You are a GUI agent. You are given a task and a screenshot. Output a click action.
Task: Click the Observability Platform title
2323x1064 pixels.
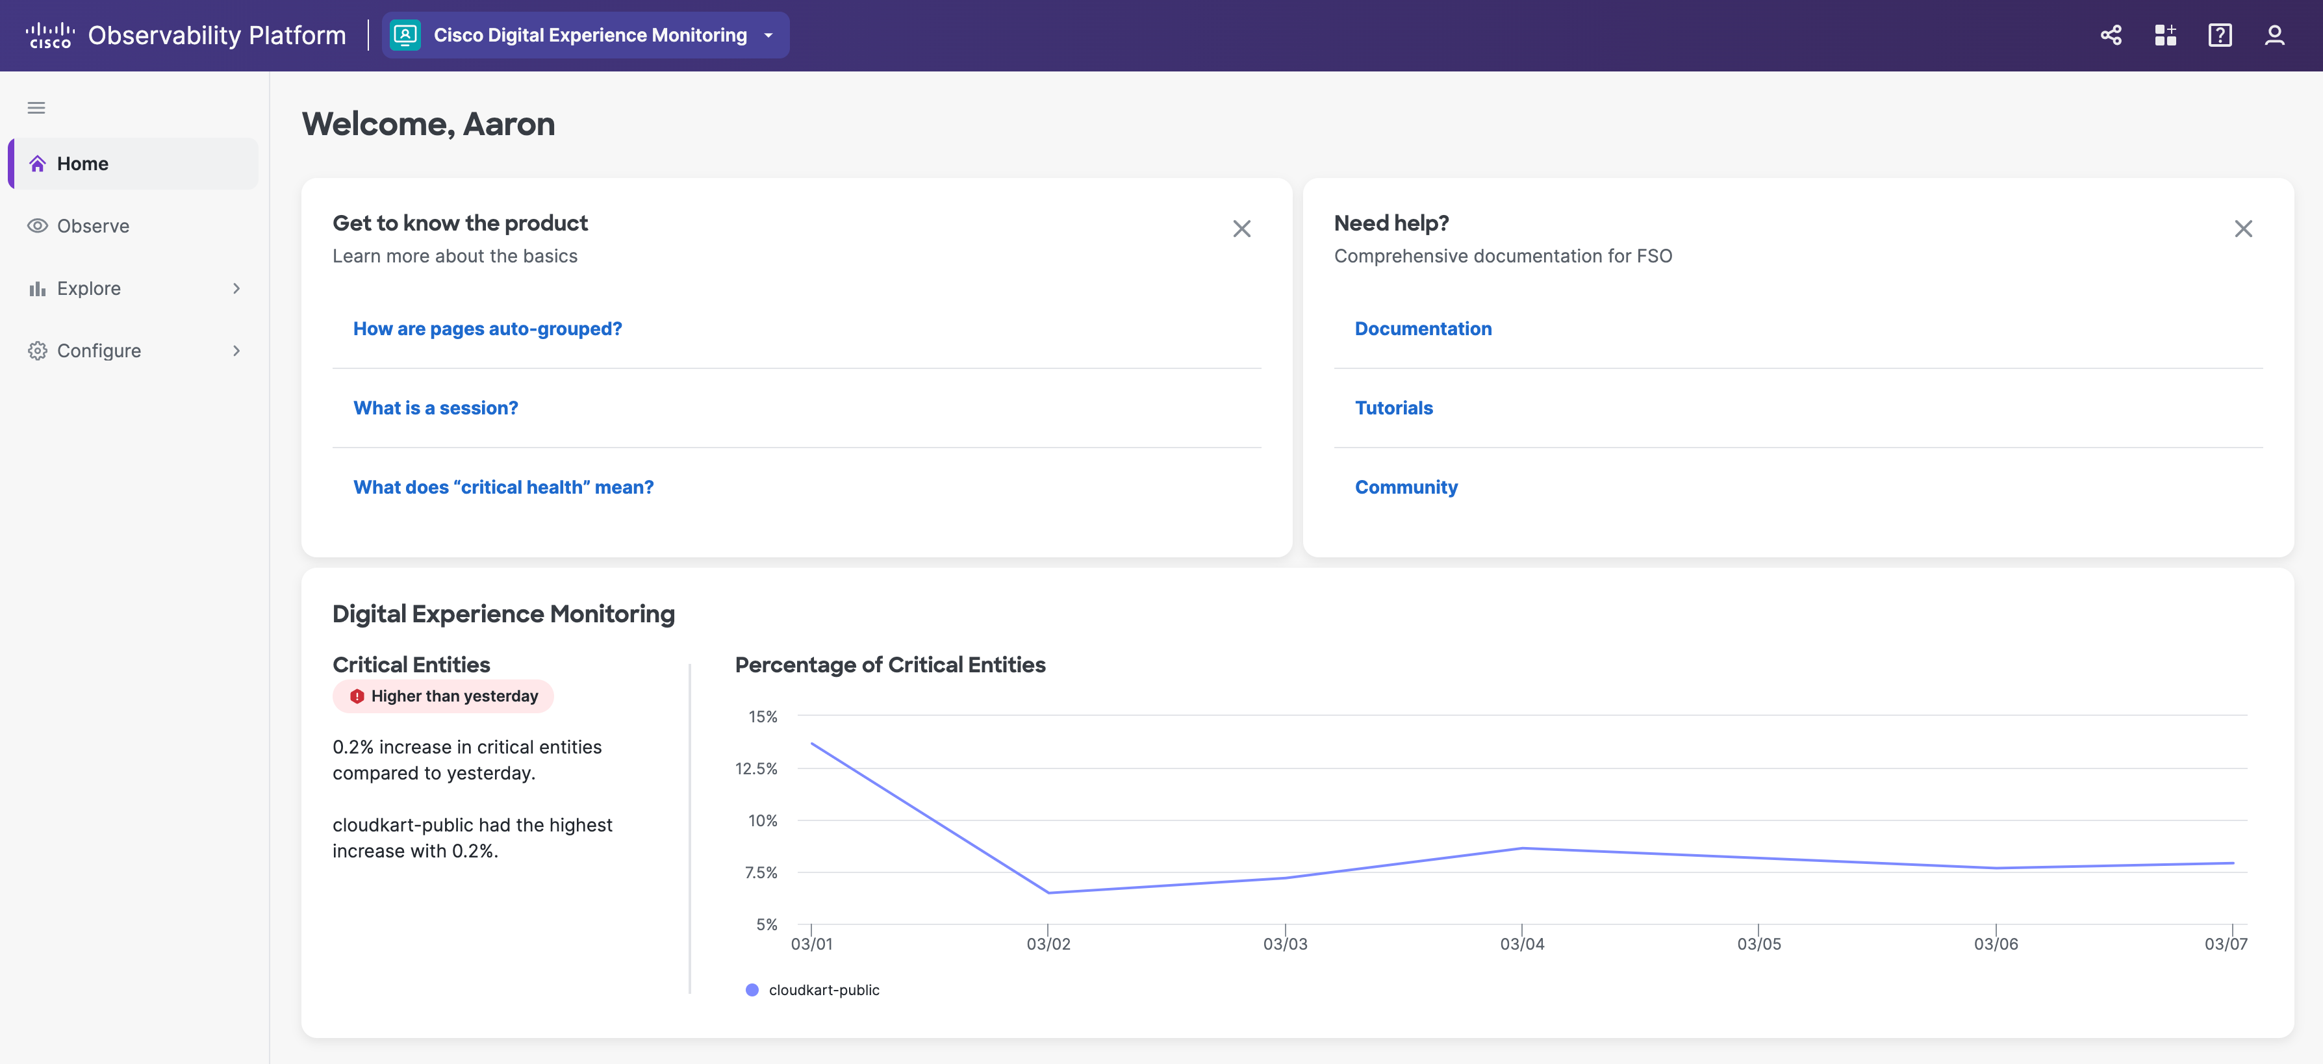point(216,35)
